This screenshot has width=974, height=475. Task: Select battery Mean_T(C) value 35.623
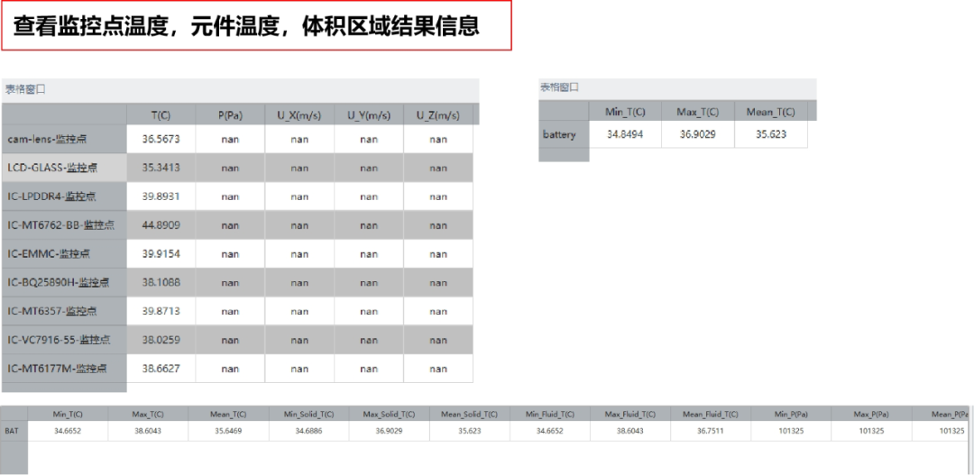[771, 134]
